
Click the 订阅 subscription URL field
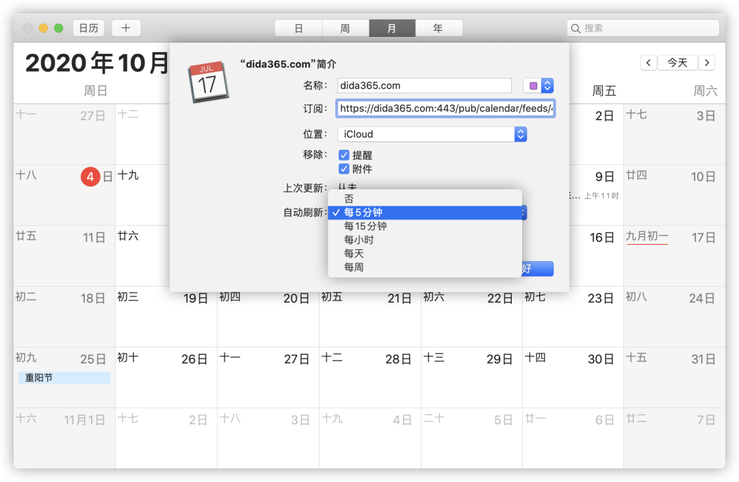pos(445,108)
